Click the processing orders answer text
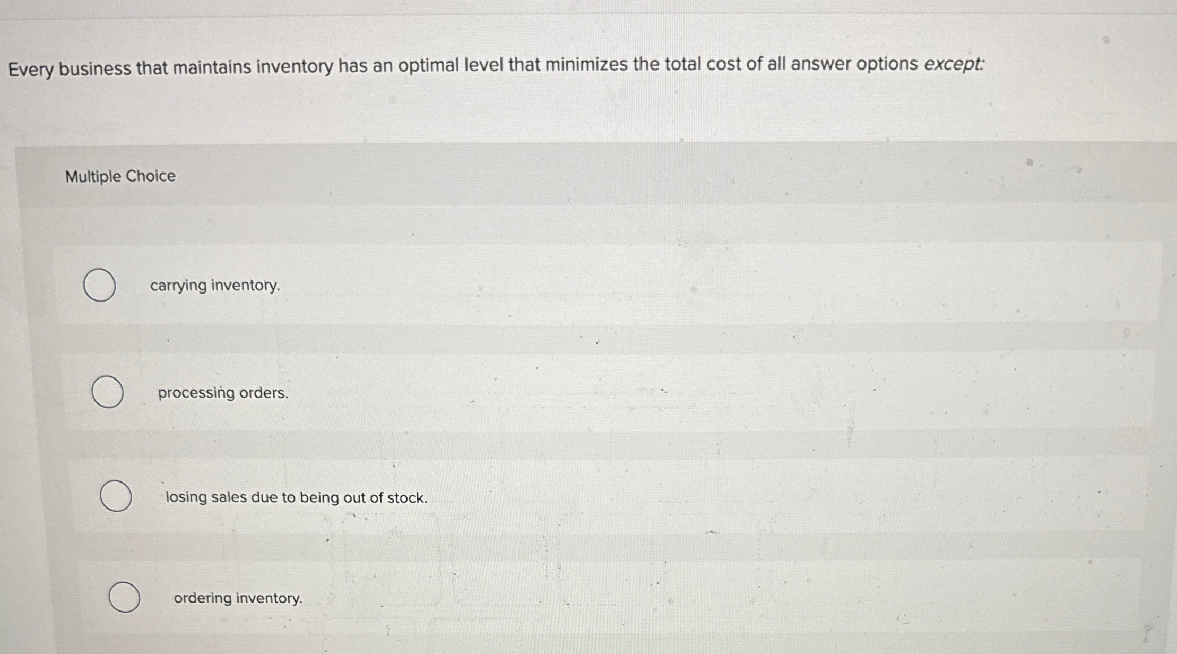This screenshot has width=1177, height=654. point(222,393)
